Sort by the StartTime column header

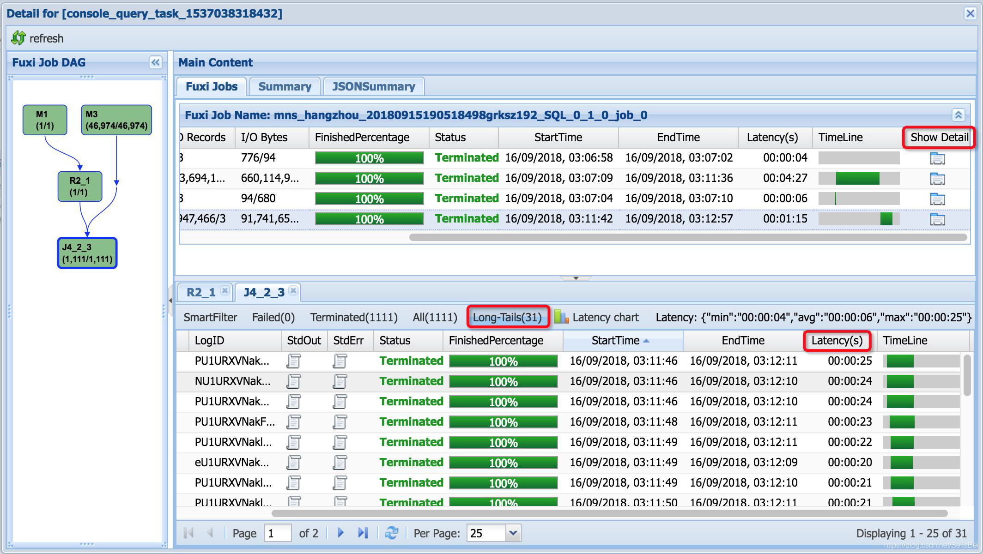click(623, 341)
